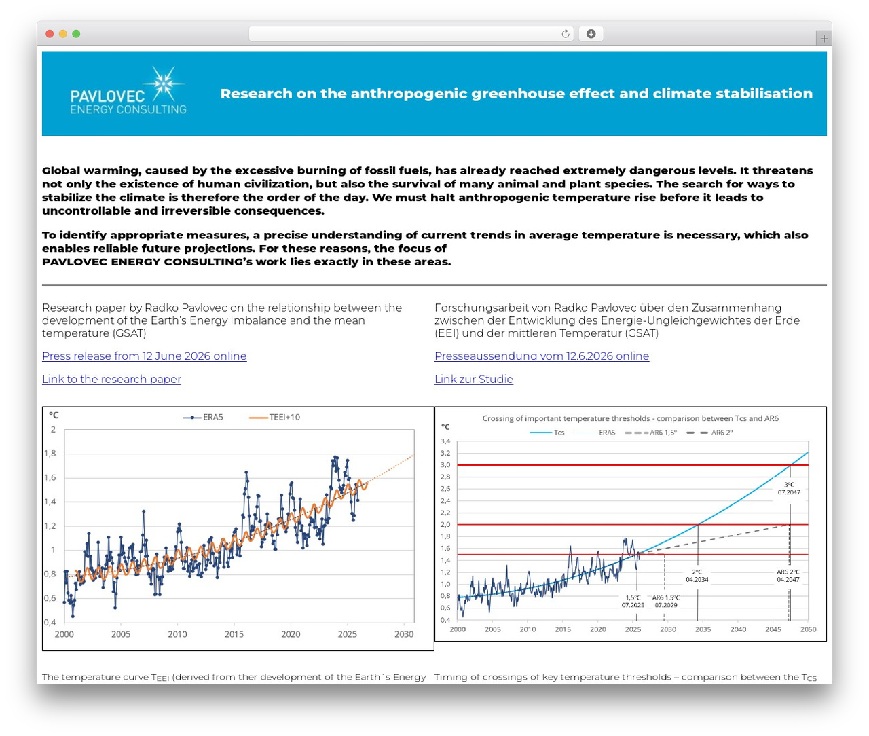Image resolution: width=869 pixels, height=736 pixels.
Task: Click the AR6 1,5° legend entry
Action: tap(650, 433)
